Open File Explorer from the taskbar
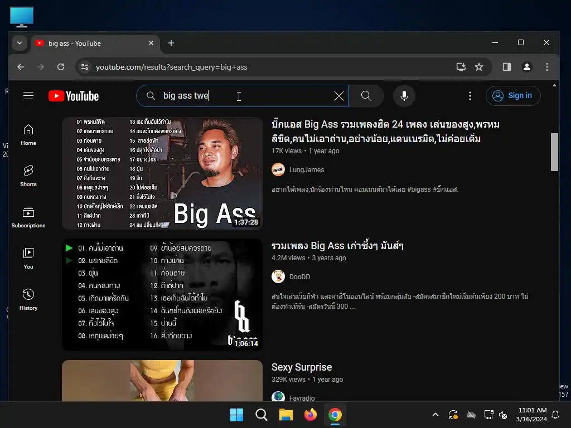The height and width of the screenshot is (428, 571). coord(286,415)
